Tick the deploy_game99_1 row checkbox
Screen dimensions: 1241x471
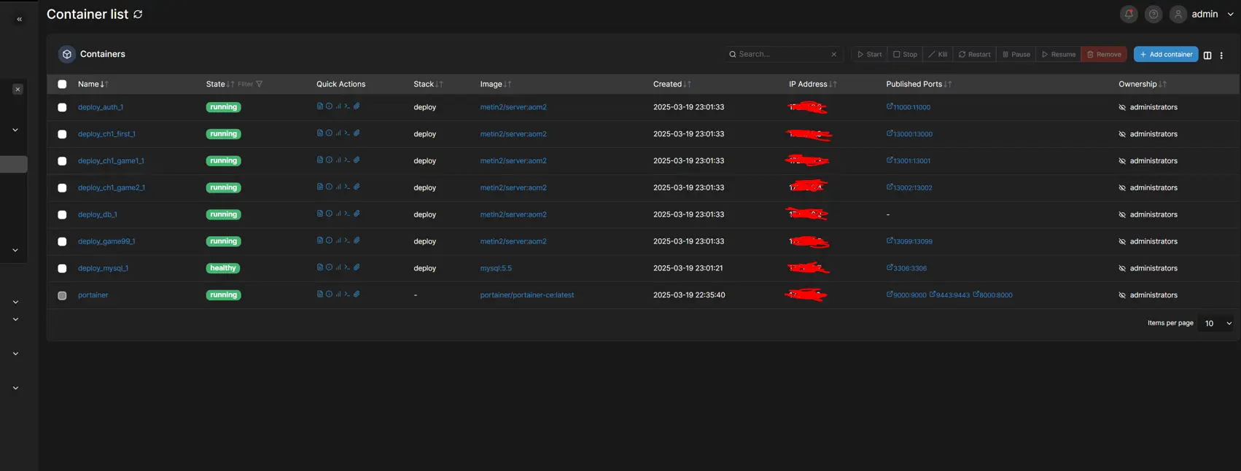[x=62, y=241]
